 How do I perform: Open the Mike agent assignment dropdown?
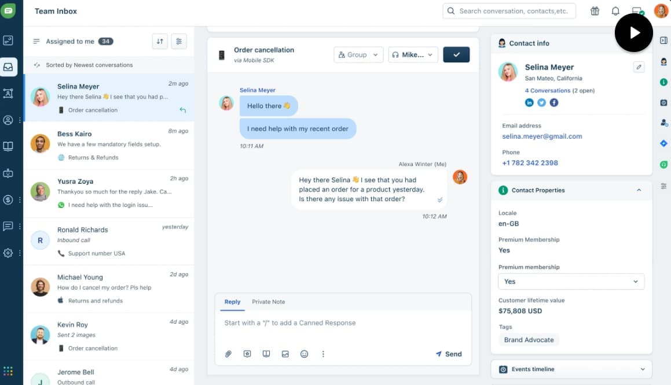tap(412, 54)
